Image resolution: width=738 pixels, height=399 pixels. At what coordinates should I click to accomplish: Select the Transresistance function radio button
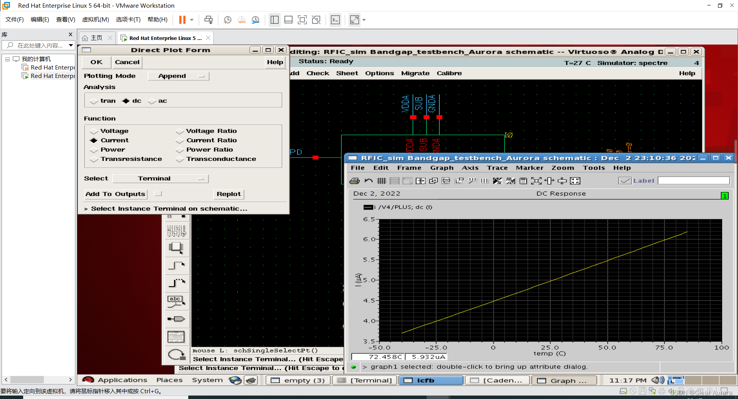coord(94,159)
